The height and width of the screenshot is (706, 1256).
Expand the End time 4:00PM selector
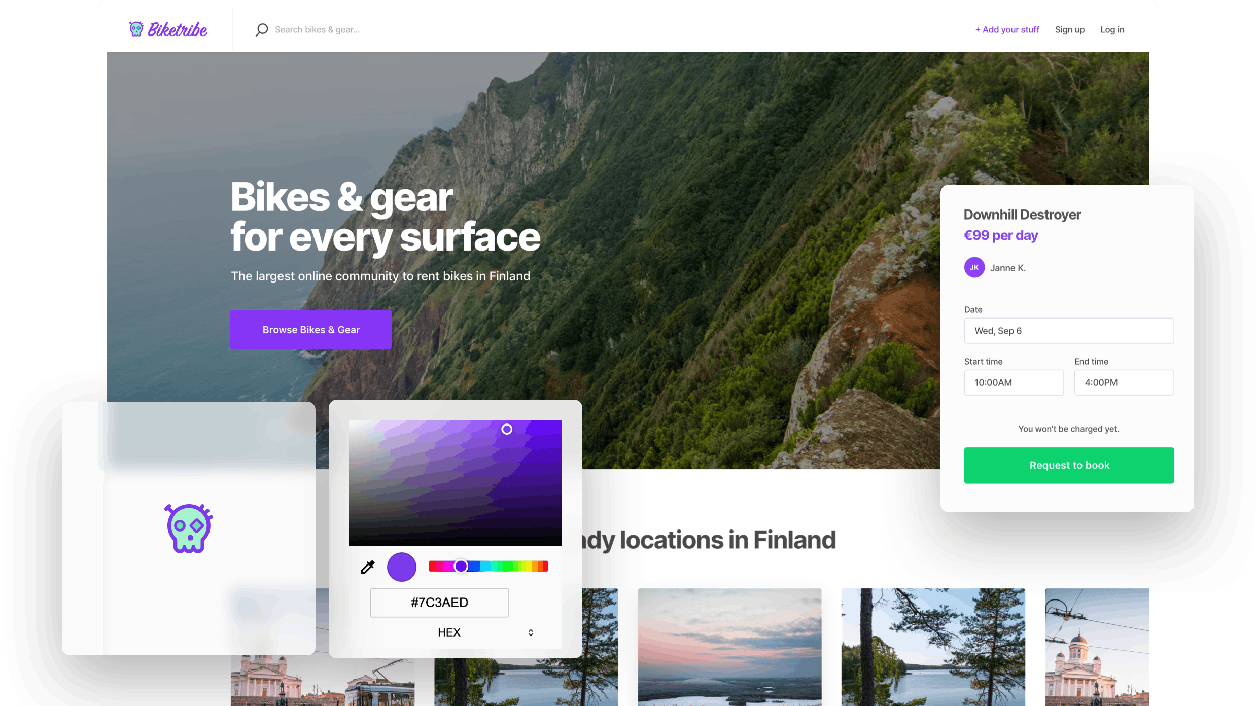(1124, 383)
